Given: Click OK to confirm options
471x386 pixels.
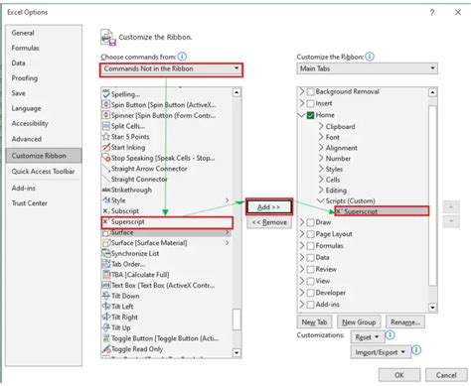Looking at the screenshot, I should click(x=399, y=375).
